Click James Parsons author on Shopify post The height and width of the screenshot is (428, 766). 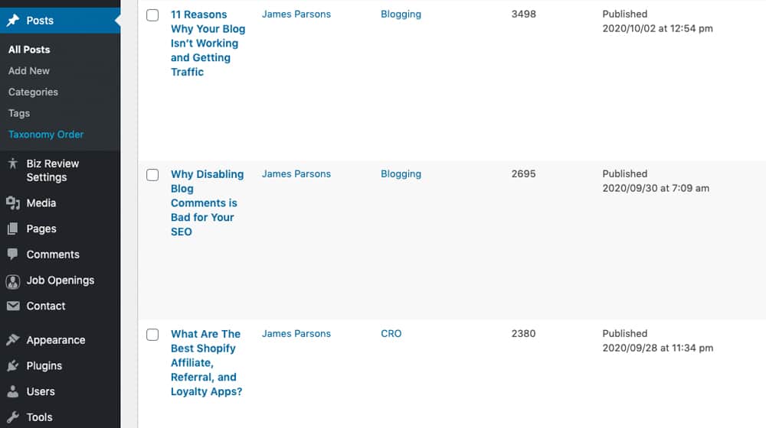click(x=296, y=333)
